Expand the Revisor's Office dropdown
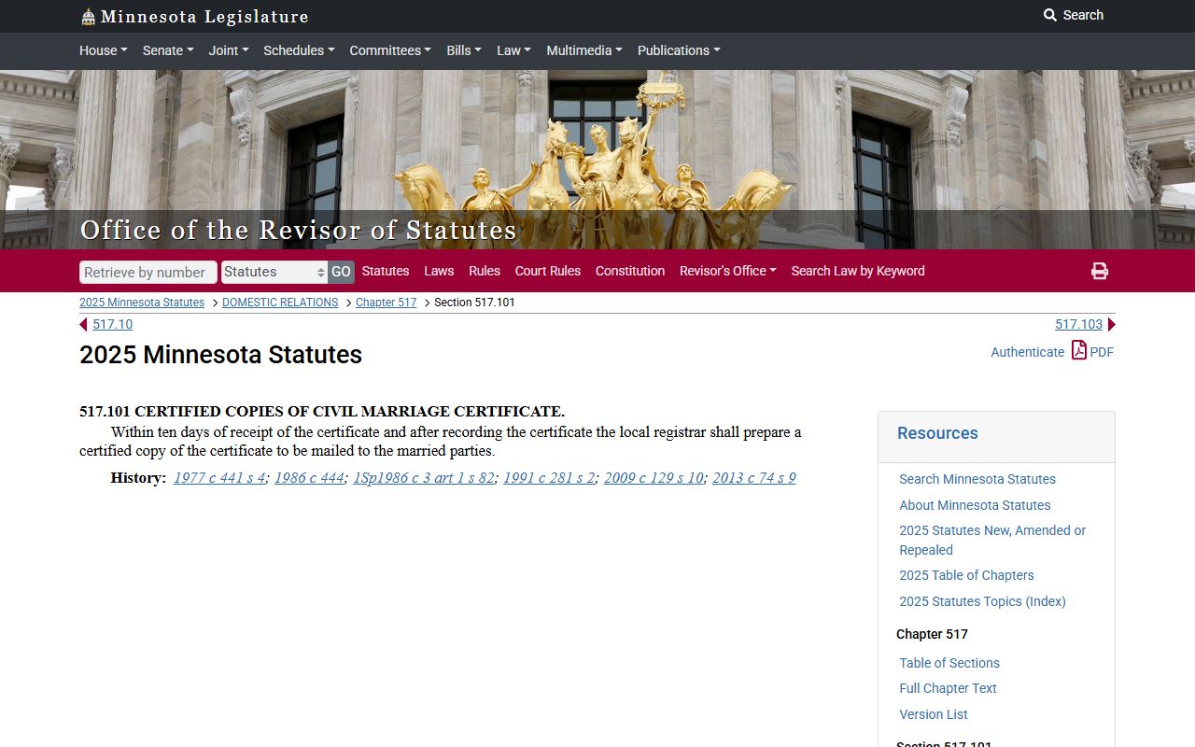 pyautogui.click(x=728, y=271)
